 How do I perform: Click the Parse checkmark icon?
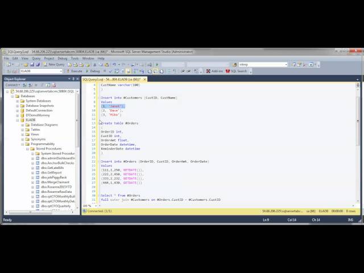point(111,71)
